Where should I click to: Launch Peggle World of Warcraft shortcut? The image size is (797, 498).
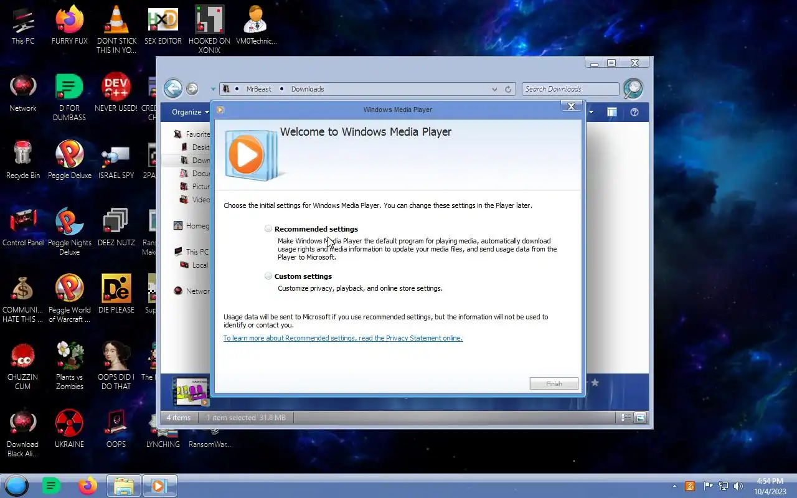tap(69, 299)
